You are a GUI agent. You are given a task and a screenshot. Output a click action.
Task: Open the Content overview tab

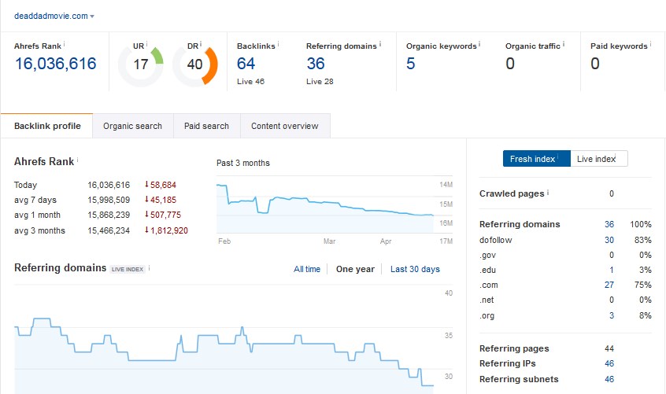[284, 126]
